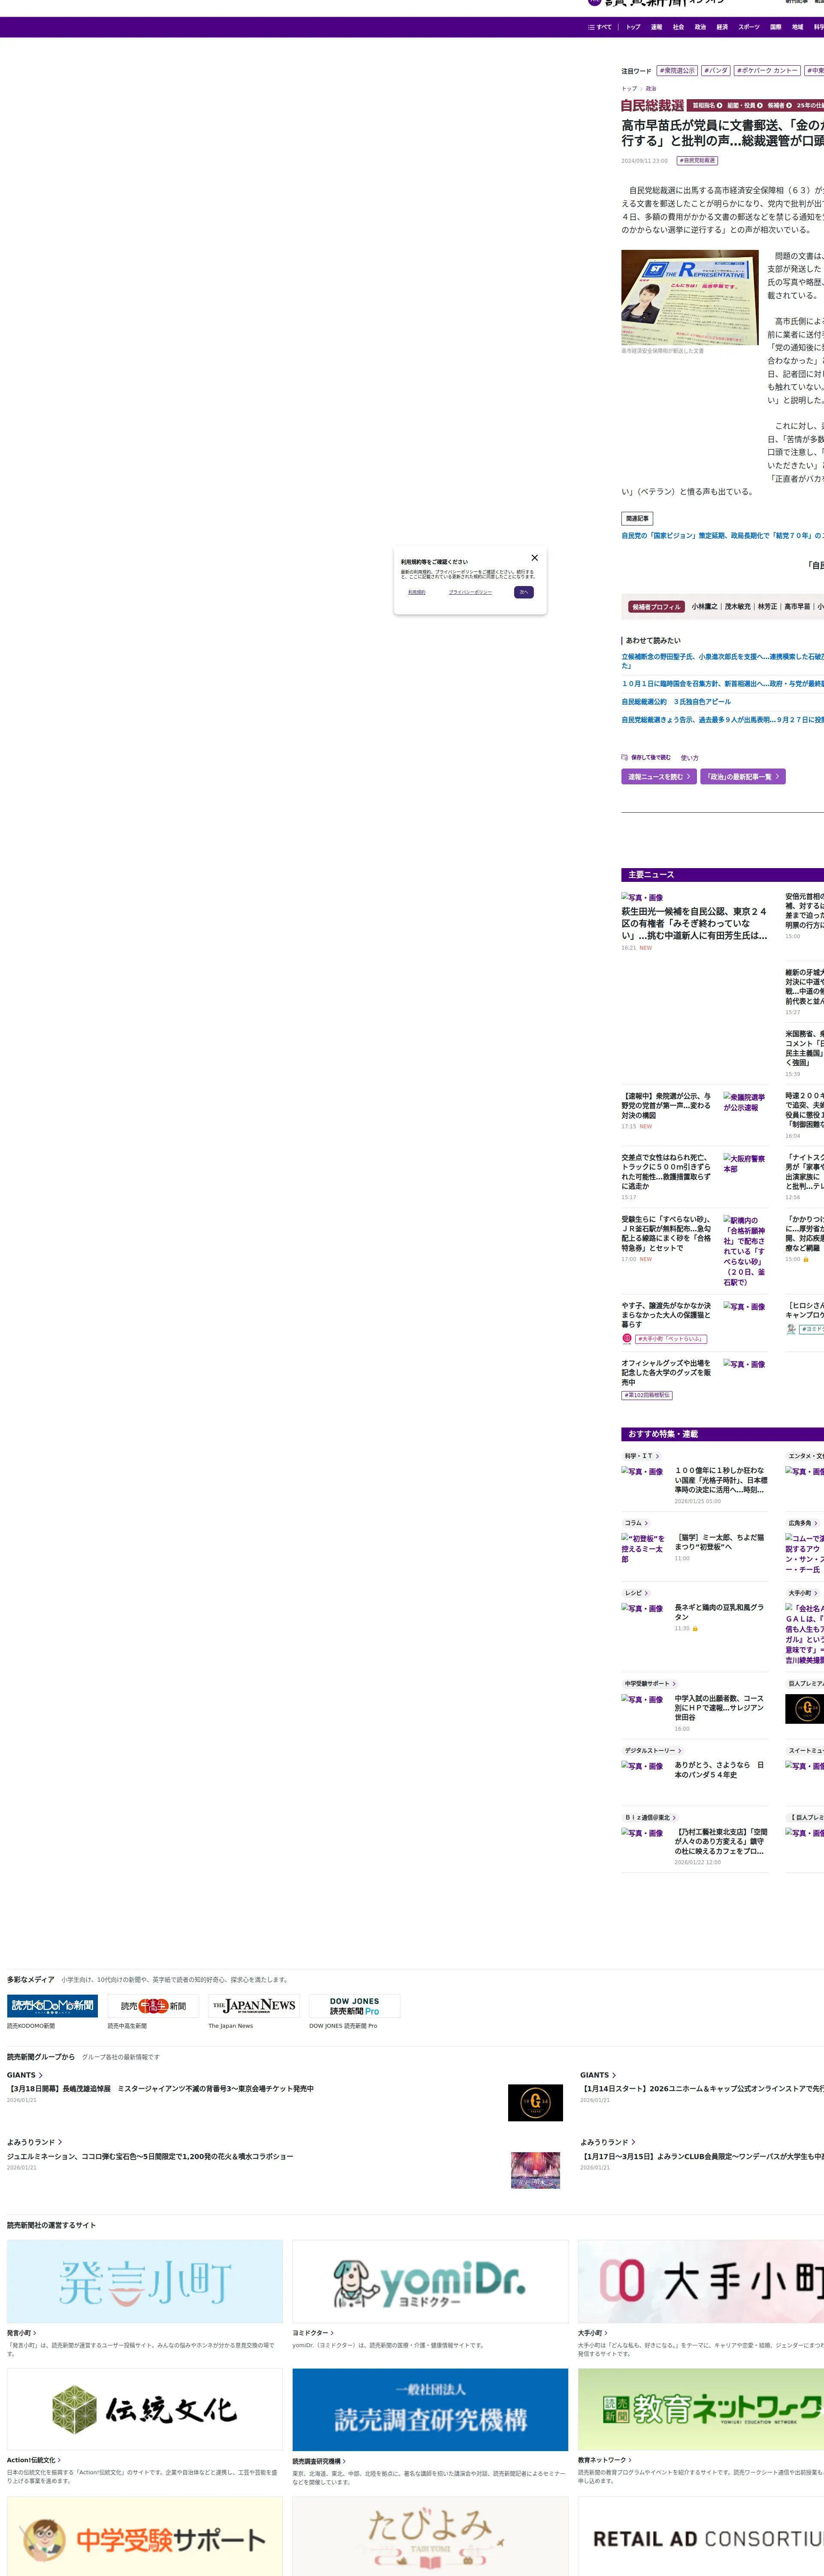Select the 政治 nav tab
Viewport: 824px width, 2576px height.
tap(700, 27)
